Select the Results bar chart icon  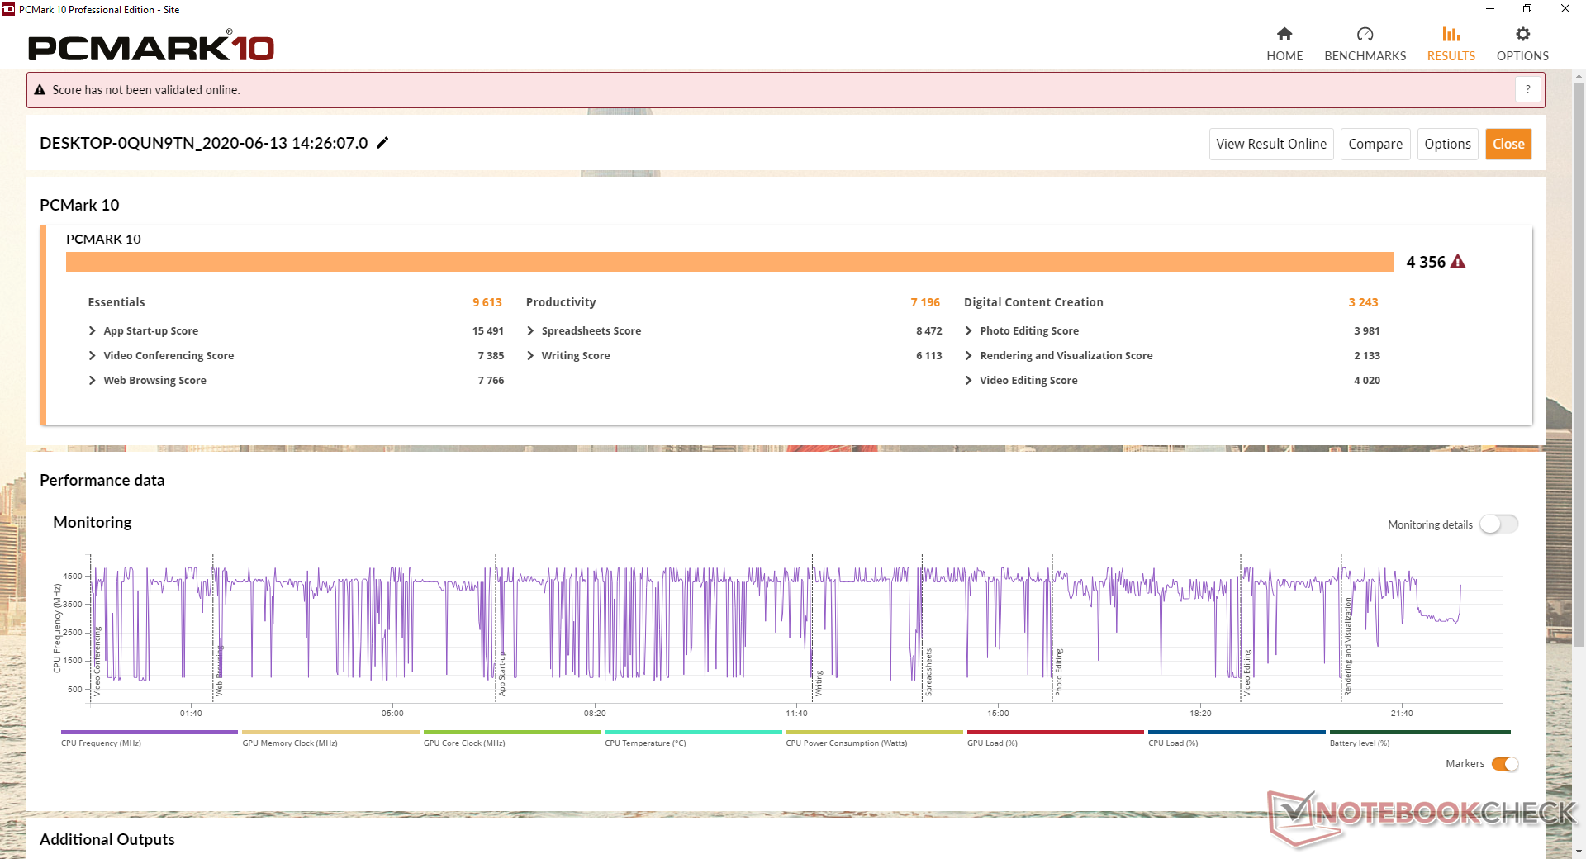tap(1451, 35)
